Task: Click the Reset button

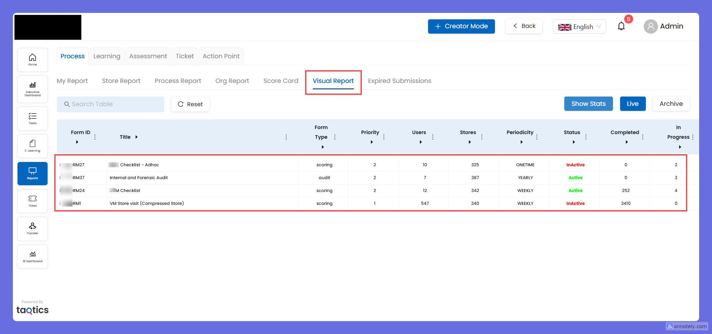Action: pos(190,104)
